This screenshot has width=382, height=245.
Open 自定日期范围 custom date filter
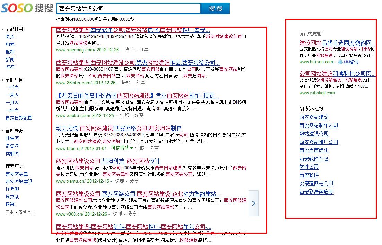19,118
